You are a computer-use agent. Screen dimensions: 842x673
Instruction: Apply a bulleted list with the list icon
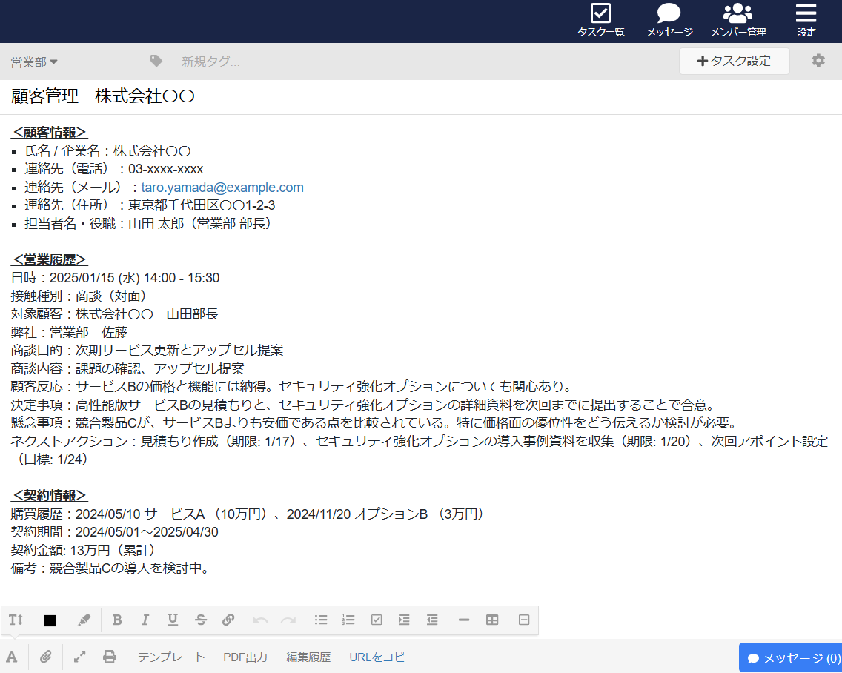click(321, 620)
